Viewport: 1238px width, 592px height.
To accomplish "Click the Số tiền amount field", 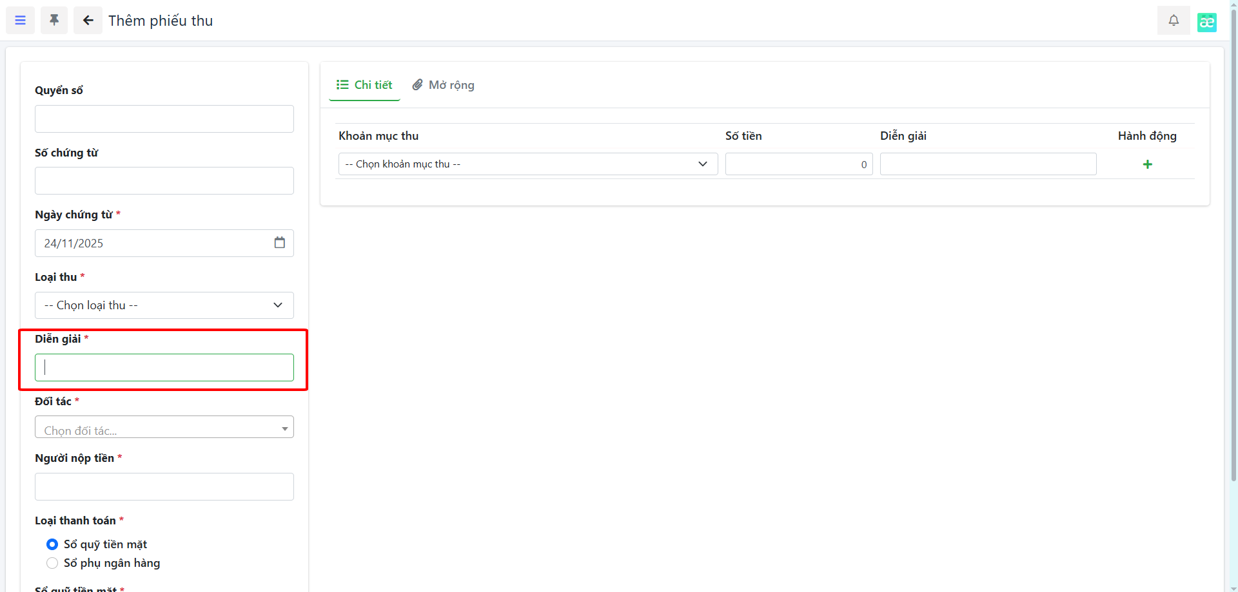I will coord(798,164).
